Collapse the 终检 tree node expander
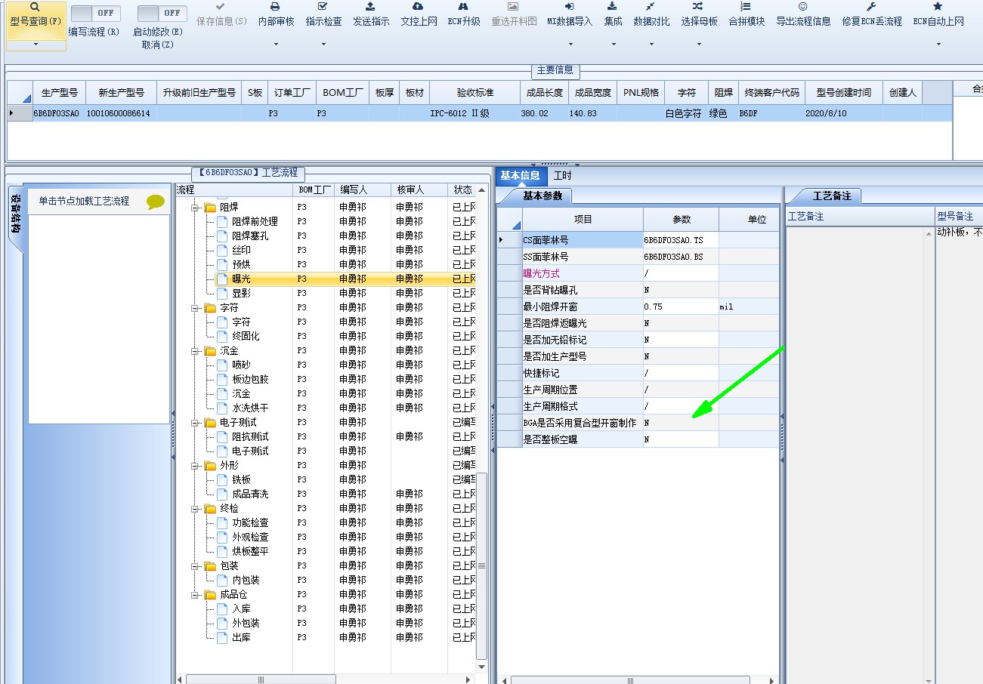Image resolution: width=983 pixels, height=684 pixels. click(x=195, y=509)
